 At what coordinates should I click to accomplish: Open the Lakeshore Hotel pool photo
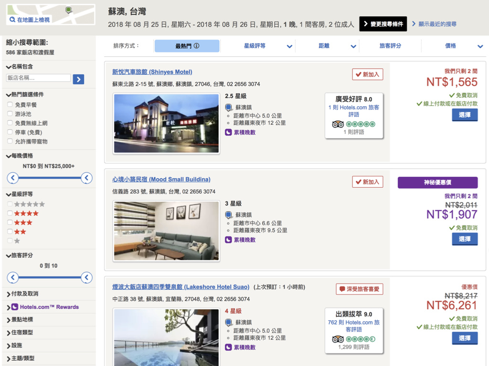(x=166, y=337)
